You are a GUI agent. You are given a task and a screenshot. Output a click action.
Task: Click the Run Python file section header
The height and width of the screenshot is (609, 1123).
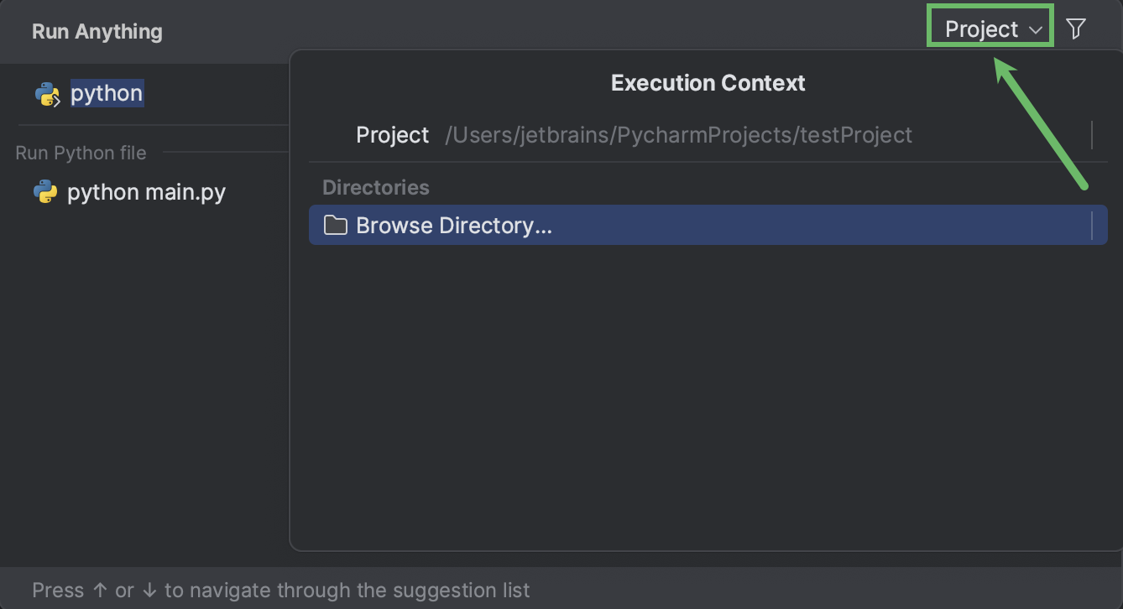(81, 152)
